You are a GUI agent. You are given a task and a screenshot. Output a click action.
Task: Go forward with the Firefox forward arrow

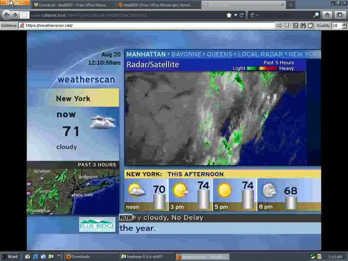(15, 15)
